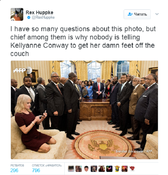Expand the tweet options chevron dropdown
The width and height of the screenshot is (168, 175).
point(157,14)
